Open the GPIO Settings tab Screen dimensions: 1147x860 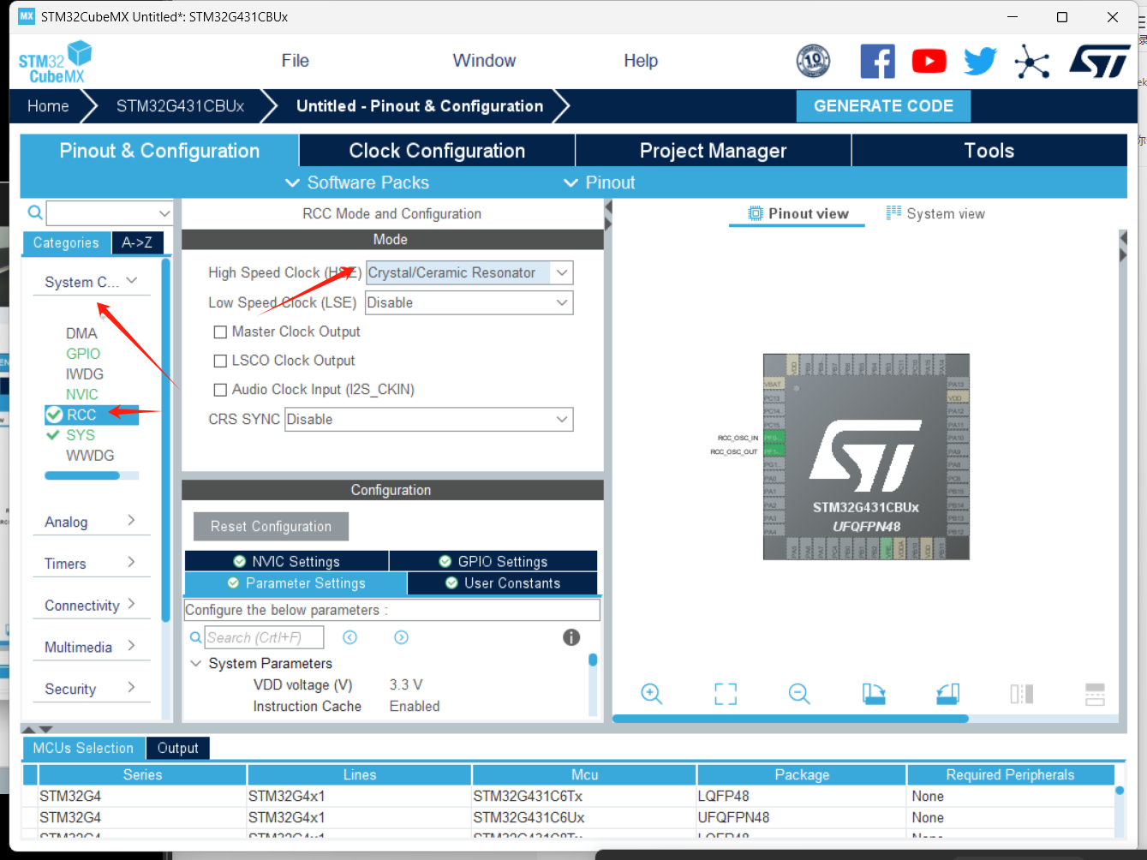click(493, 561)
